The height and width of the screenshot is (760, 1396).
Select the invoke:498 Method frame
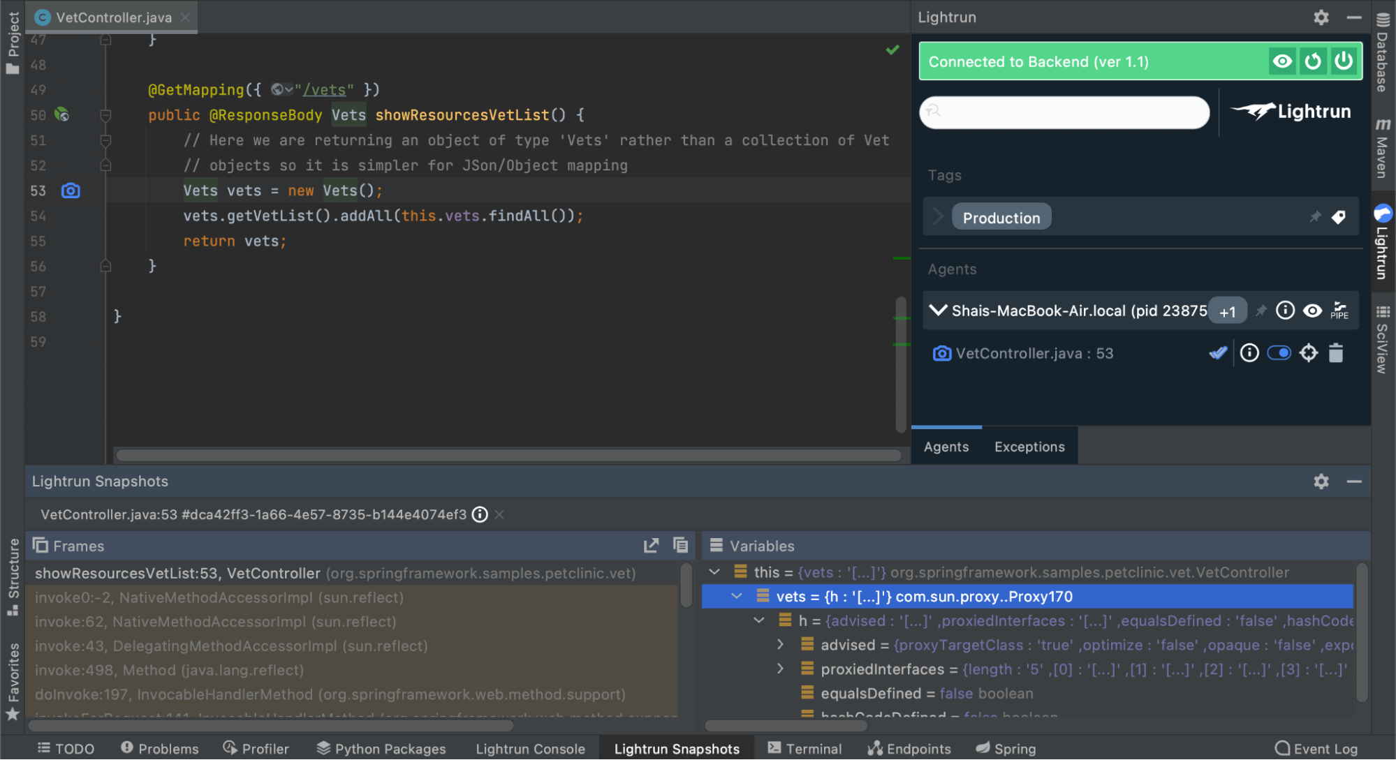click(169, 670)
